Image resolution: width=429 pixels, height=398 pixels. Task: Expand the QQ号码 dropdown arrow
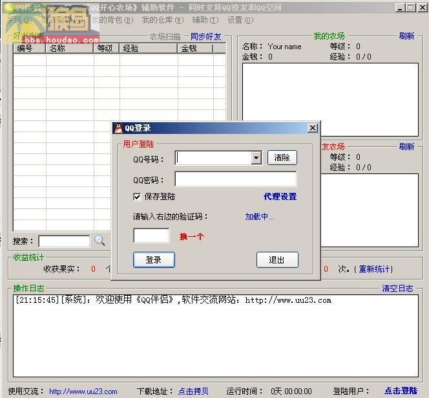[x=256, y=158]
